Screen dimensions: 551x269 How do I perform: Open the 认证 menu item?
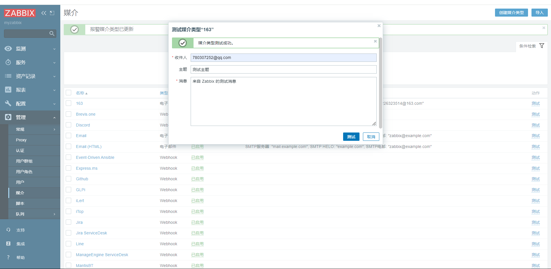point(34,151)
